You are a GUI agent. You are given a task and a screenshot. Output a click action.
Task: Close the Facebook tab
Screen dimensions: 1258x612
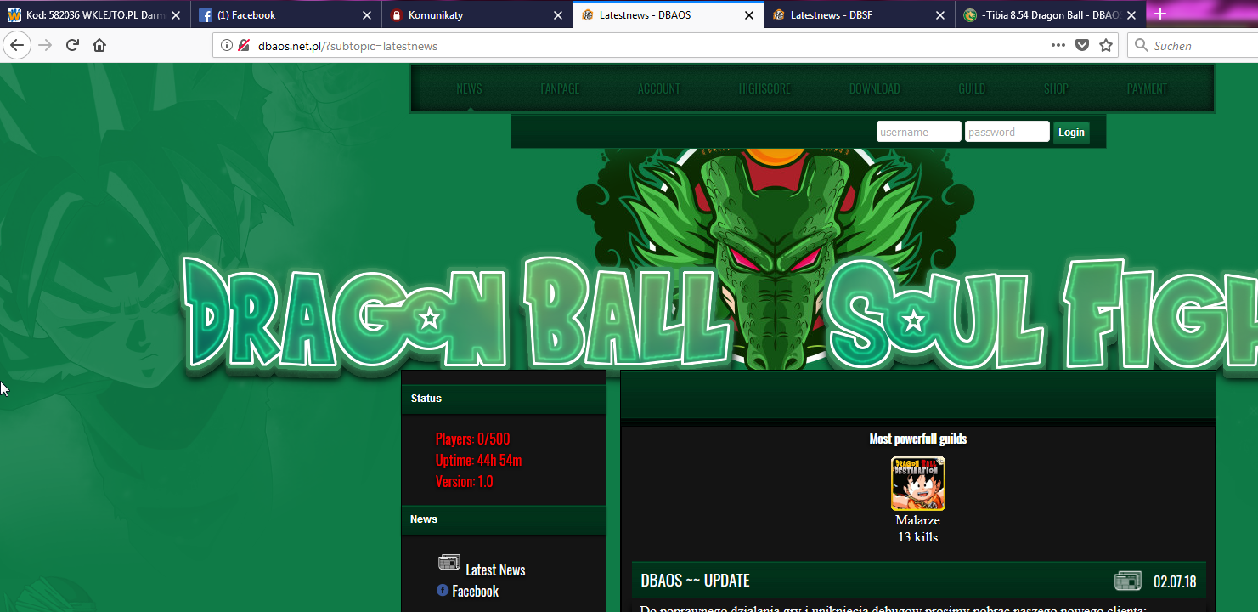pyautogui.click(x=367, y=15)
